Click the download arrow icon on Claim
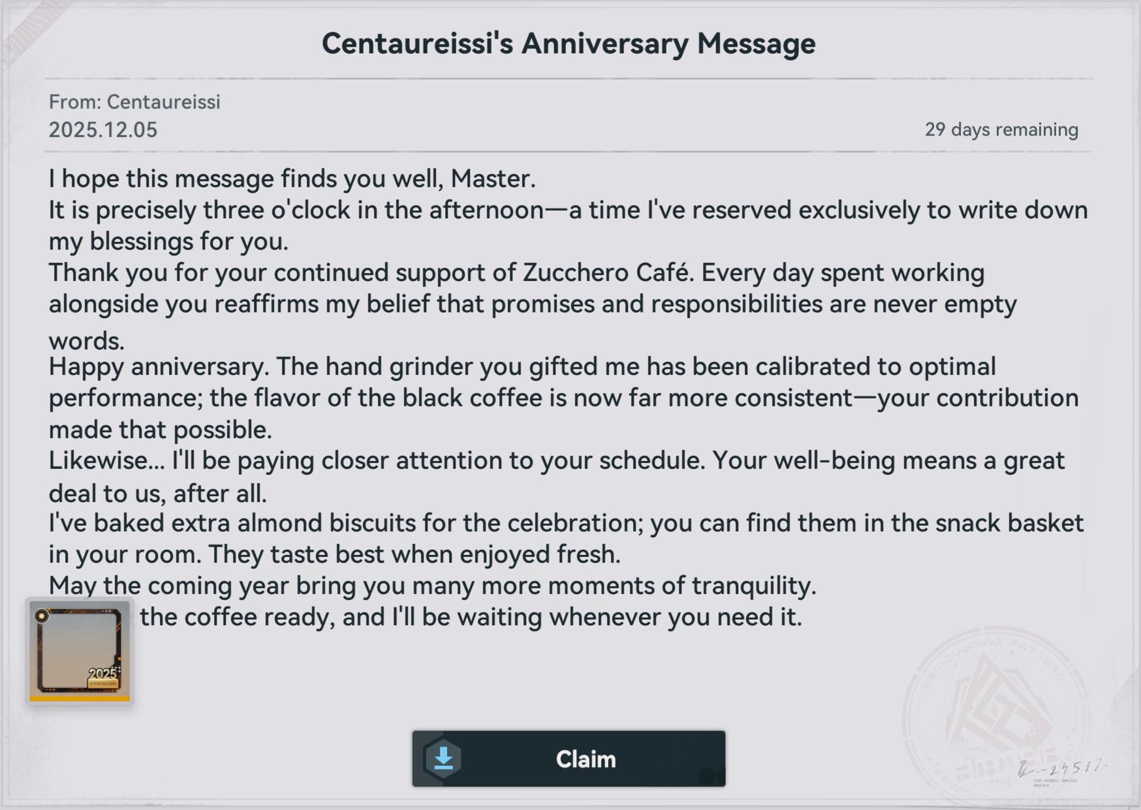 443,758
